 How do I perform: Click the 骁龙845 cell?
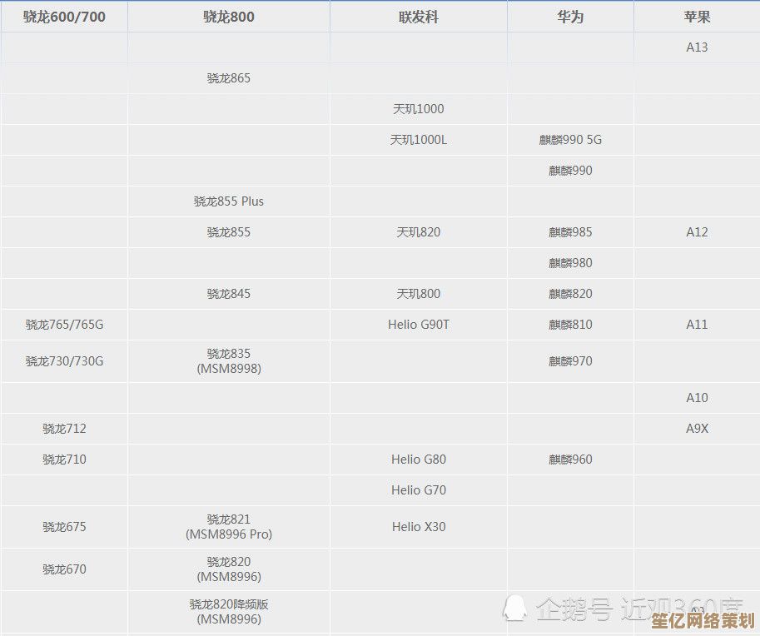pyautogui.click(x=229, y=294)
